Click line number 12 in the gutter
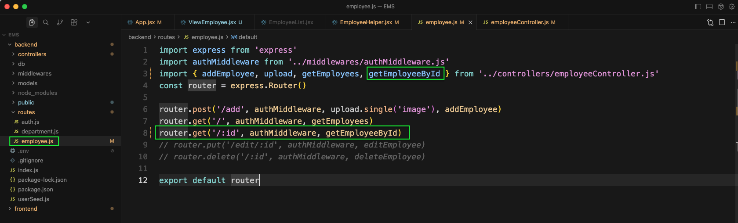 tap(143, 180)
